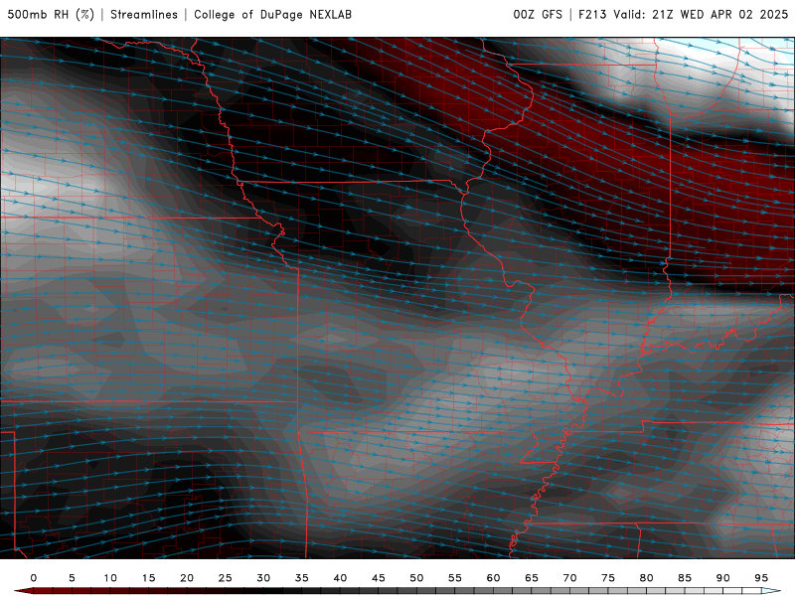Click the "0" value on the color scale

(x=34, y=578)
